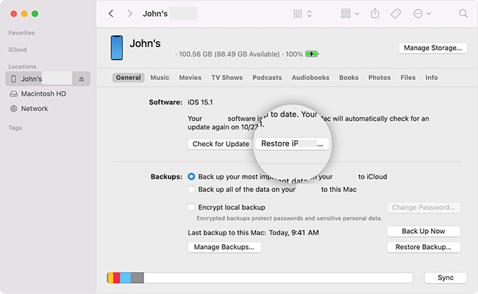This screenshot has width=478, height=294.
Task: Click blue segment of storage bar
Action: click(x=125, y=278)
